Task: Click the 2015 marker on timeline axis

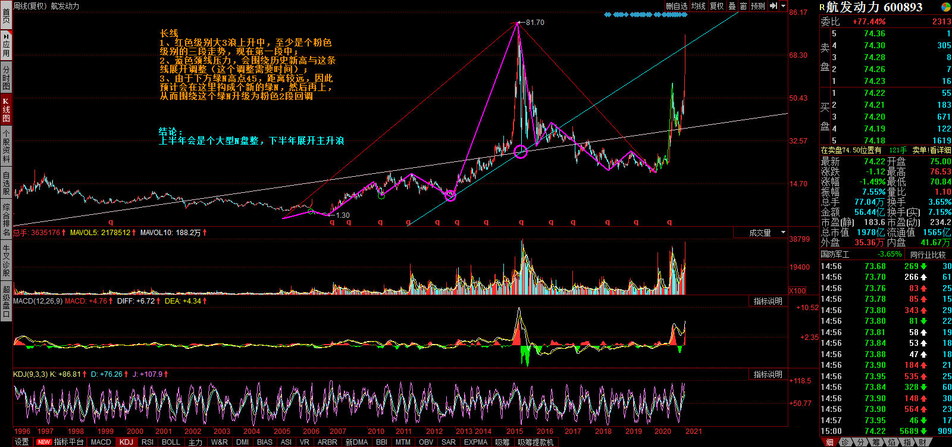Action: click(x=515, y=432)
